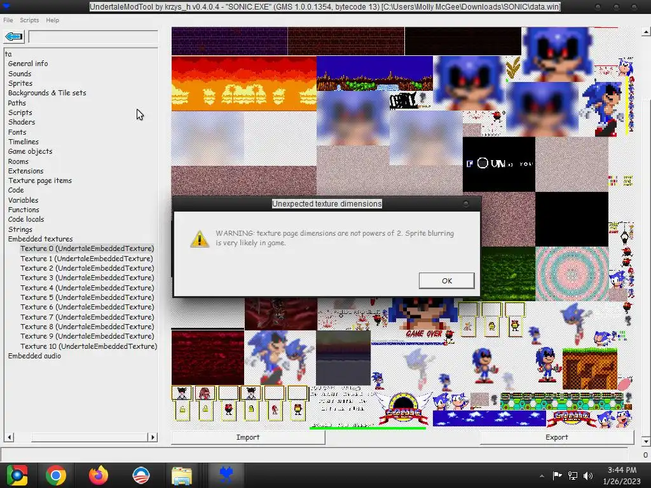
Task: Select Texture page items
Action: [40, 180]
